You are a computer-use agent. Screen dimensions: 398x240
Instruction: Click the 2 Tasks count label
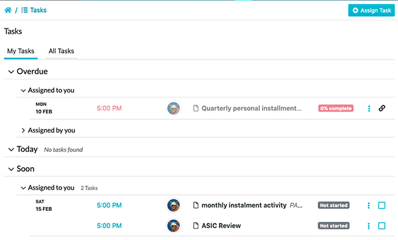click(89, 188)
